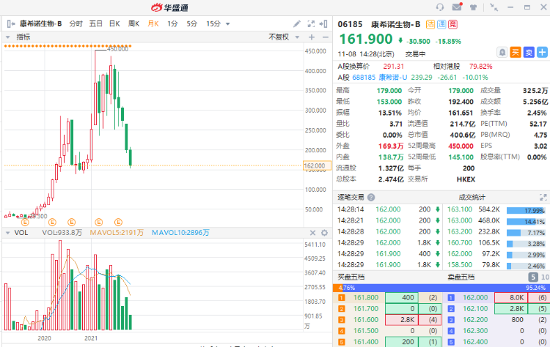This screenshot has height=347, width=550.
Task: Click bid level 3 price 161.600
Action: pos(366,320)
